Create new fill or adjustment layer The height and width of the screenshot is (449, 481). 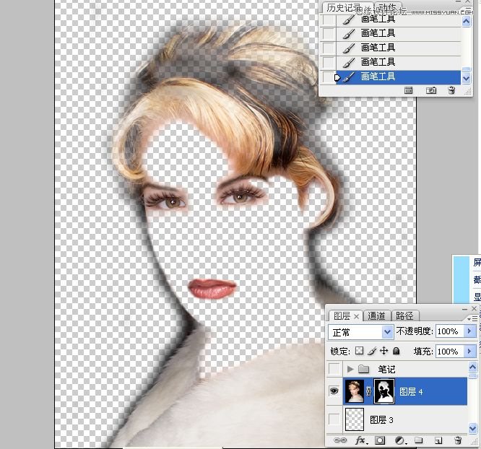coord(399,440)
